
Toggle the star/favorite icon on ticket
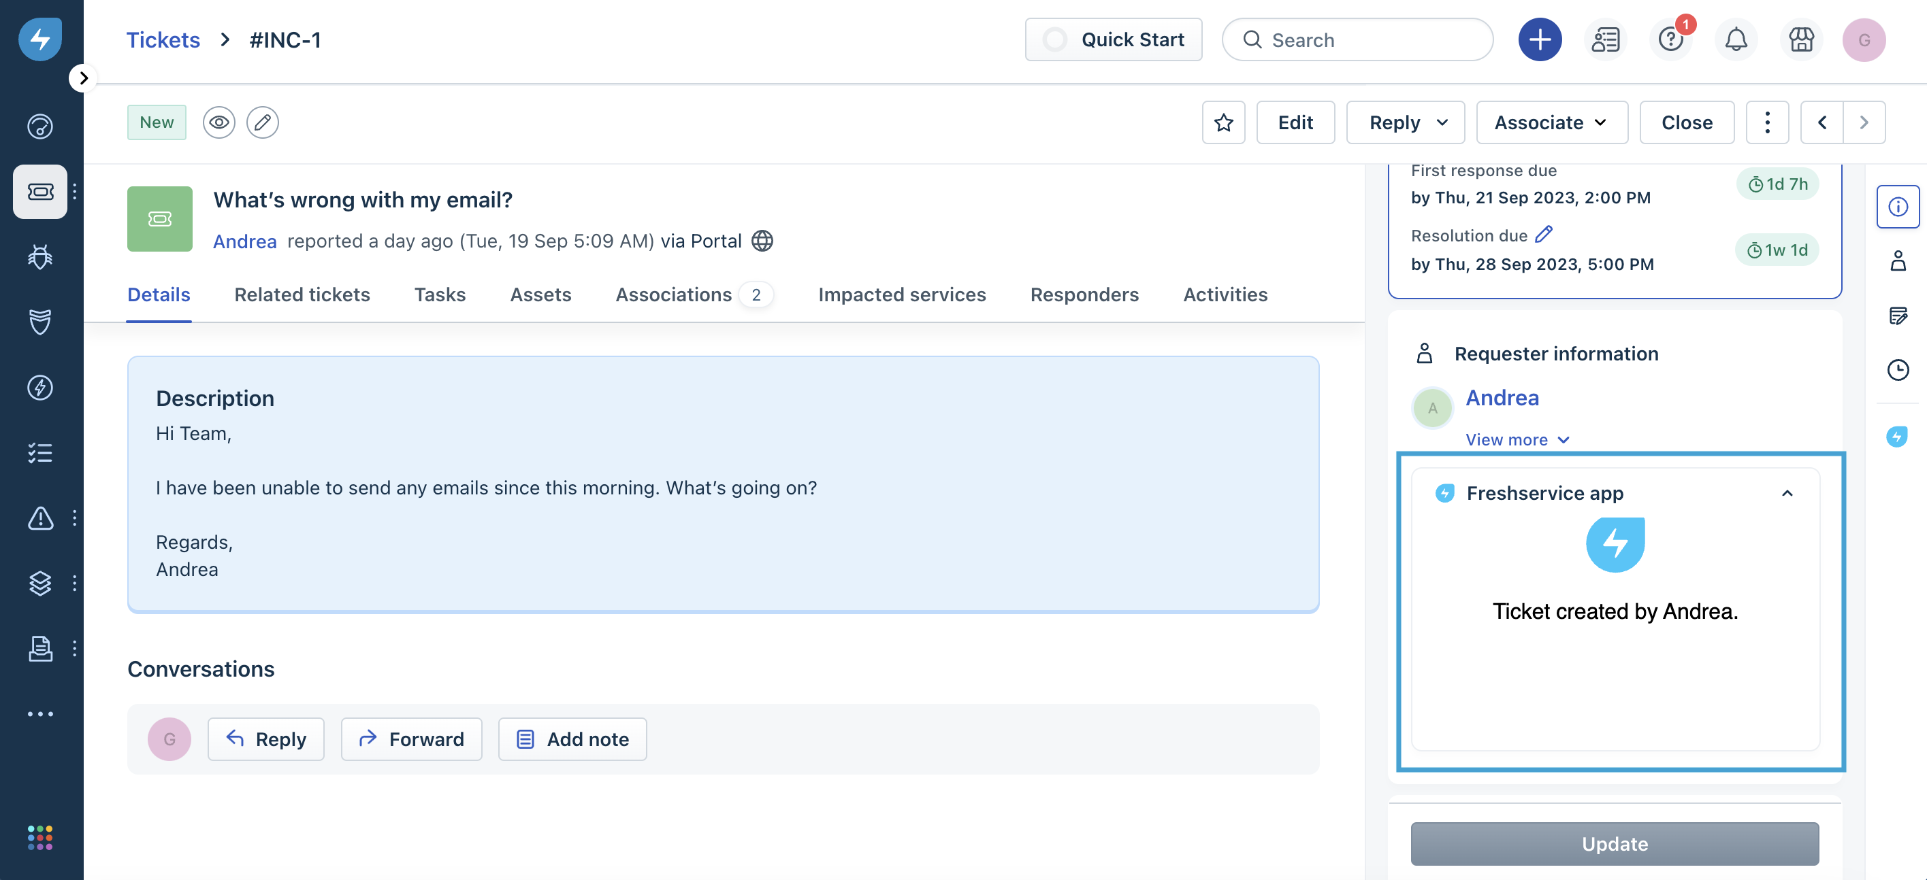[1224, 122]
